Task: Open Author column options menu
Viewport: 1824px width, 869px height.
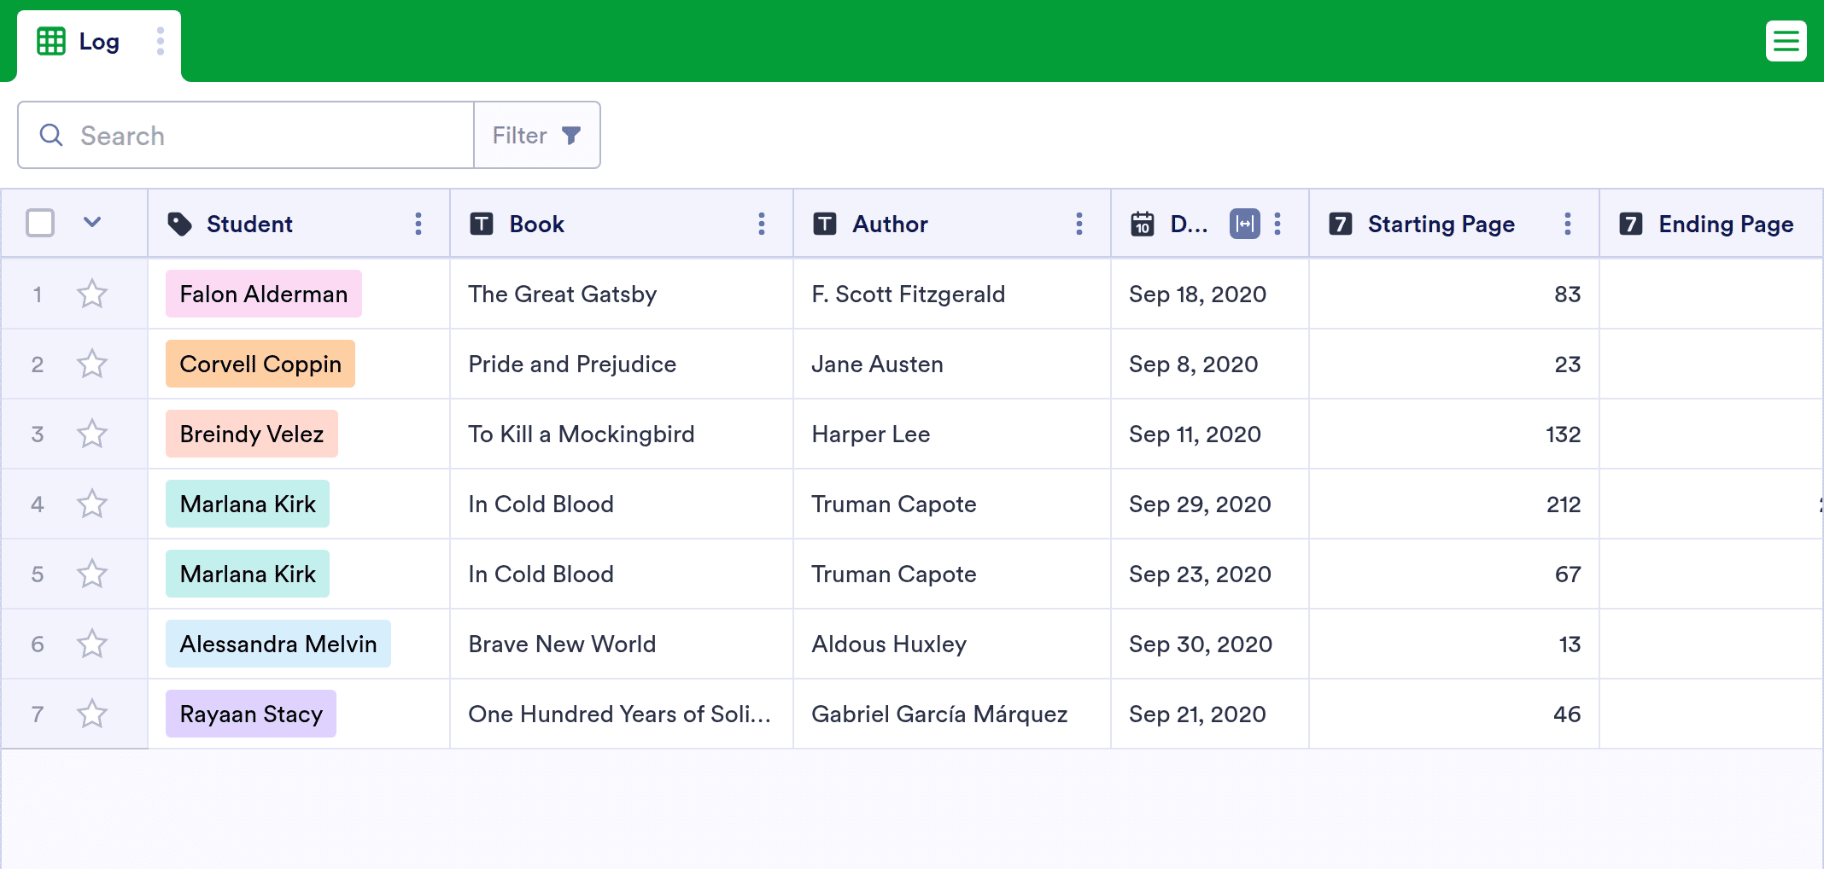Action: tap(1079, 224)
